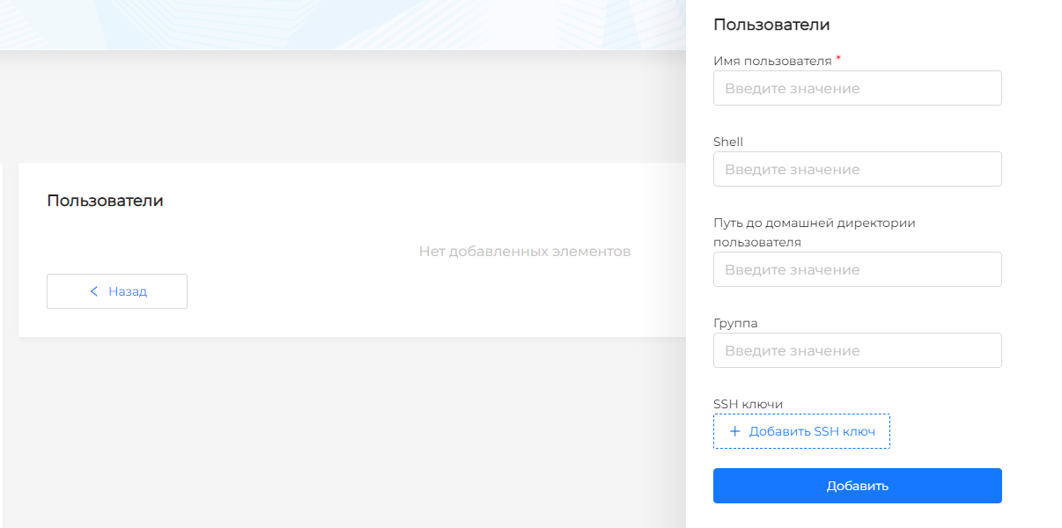The width and height of the screenshot is (1062, 528).
Task: Click the Пользователи heading in side panel
Action: 771,25
